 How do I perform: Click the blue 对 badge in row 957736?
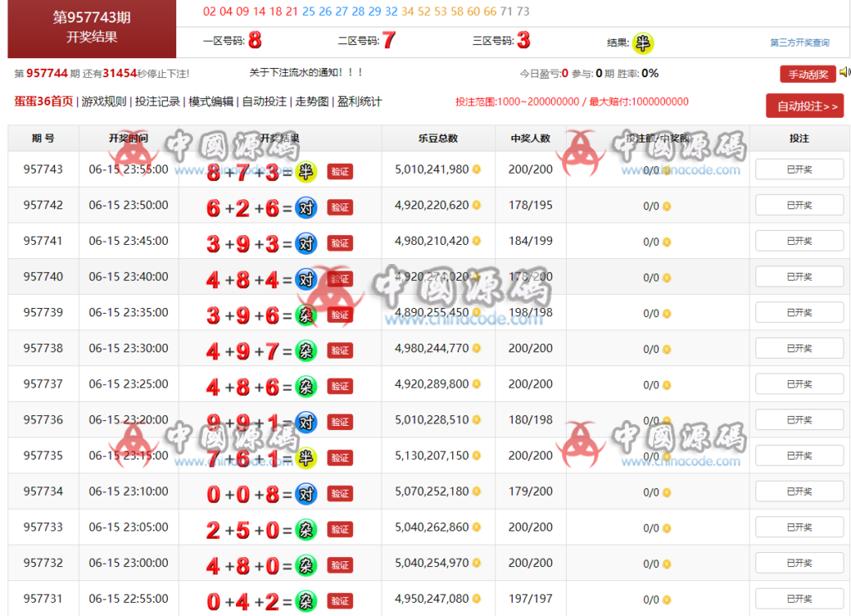[306, 422]
